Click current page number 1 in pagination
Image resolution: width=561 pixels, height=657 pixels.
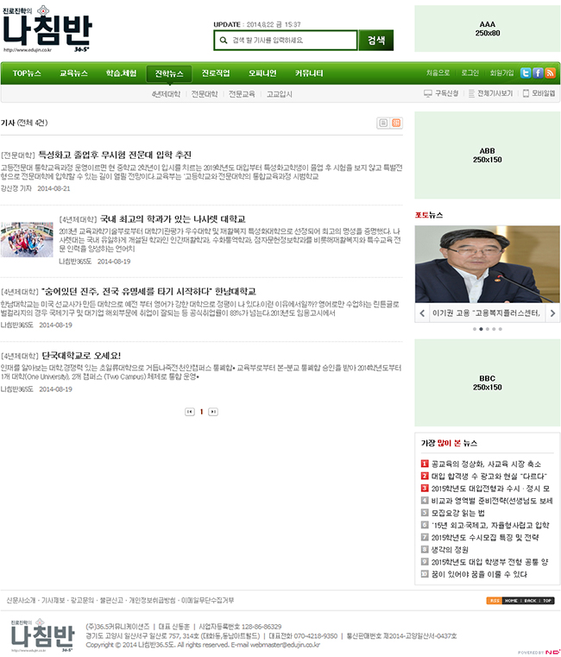(201, 412)
